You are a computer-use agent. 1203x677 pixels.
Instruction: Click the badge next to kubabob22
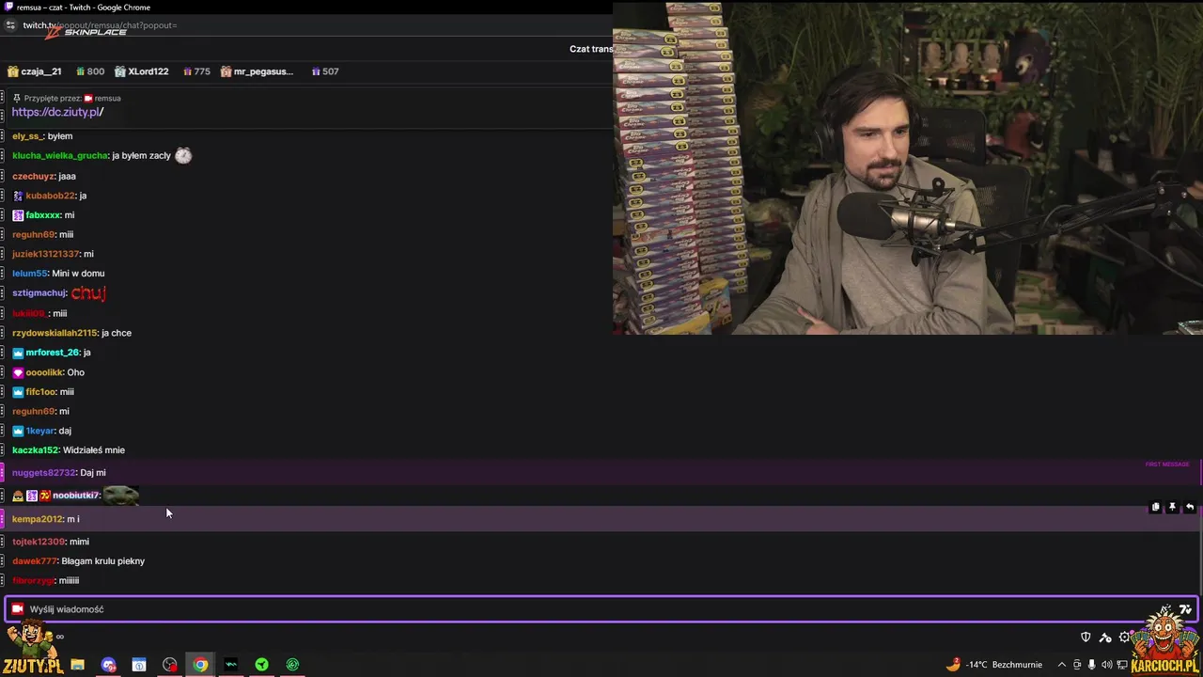click(18, 196)
